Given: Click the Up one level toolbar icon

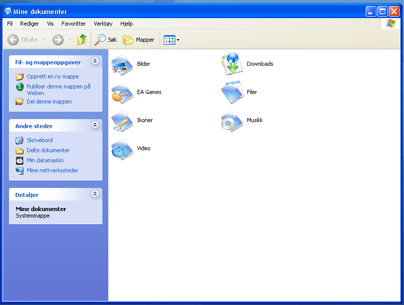Looking at the screenshot, I should pos(82,40).
